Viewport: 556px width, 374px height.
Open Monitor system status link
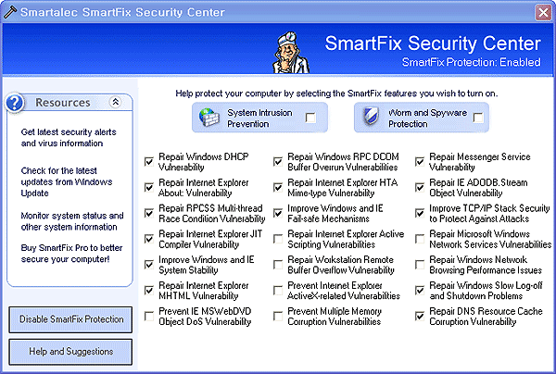(x=72, y=221)
